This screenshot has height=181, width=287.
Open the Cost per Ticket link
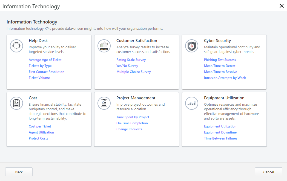40,126
